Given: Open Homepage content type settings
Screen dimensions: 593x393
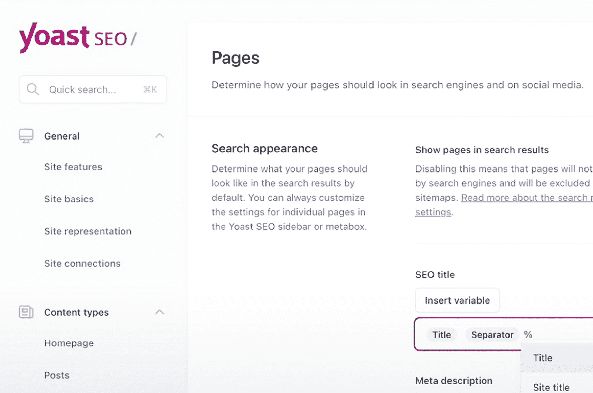Looking at the screenshot, I should 69,343.
